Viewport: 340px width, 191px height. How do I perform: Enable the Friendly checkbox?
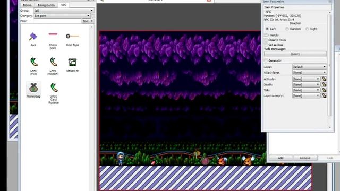tap(266, 35)
